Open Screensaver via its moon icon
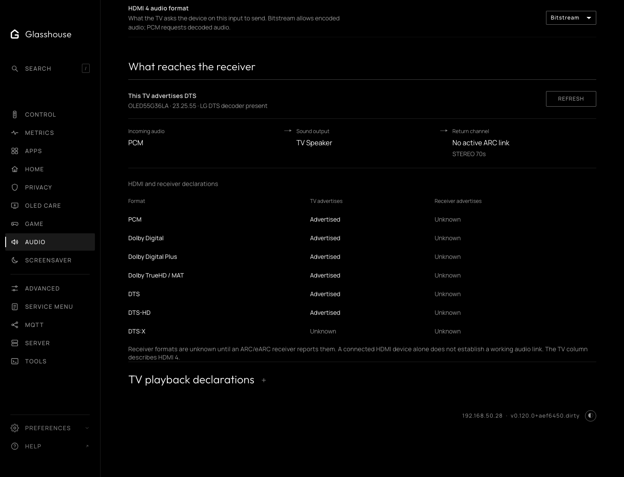Screen dimensions: 624x477 15,260
